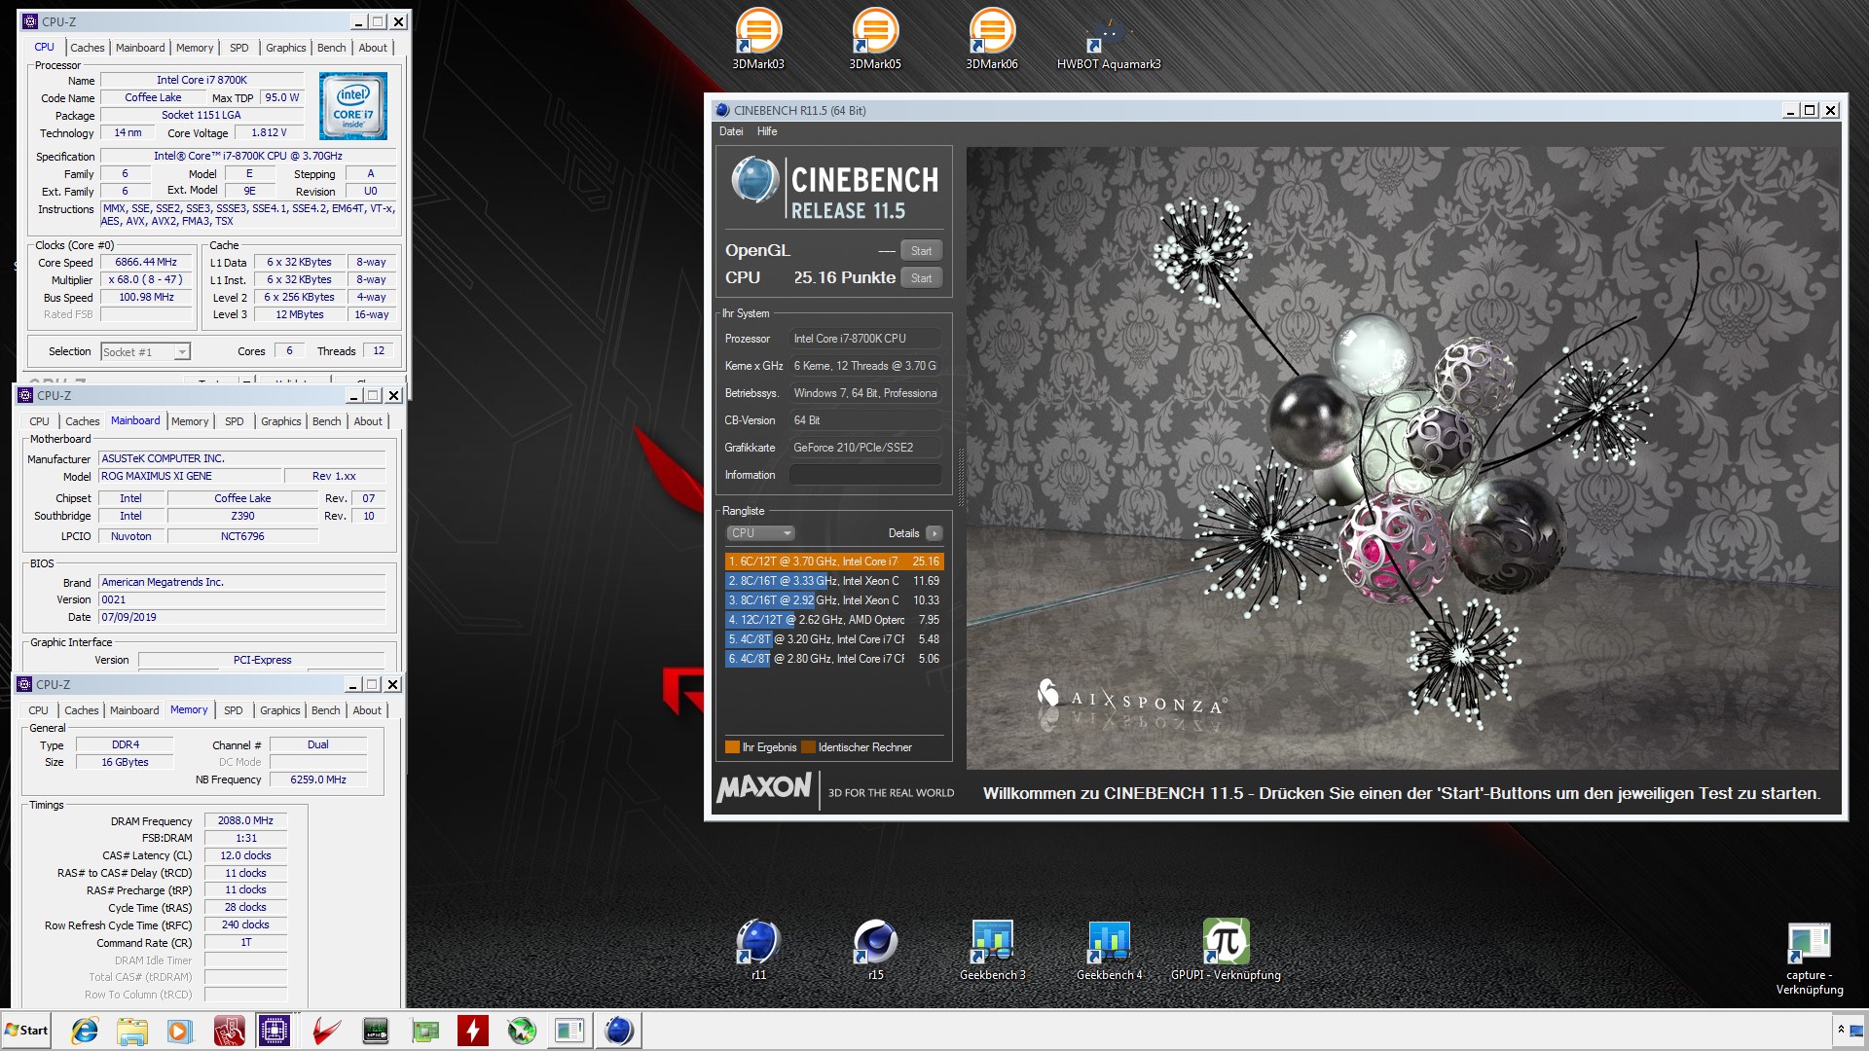Viewport: 1869px width, 1051px height.
Task: Open the Socket #1 selection dropdown
Action: tap(145, 352)
